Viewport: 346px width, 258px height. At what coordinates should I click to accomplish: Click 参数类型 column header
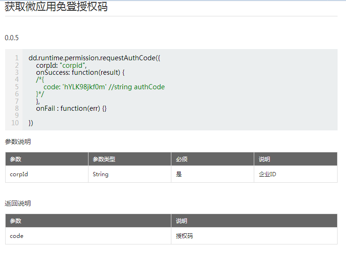(x=104, y=159)
